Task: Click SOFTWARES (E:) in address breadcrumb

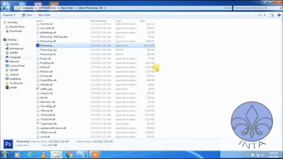Action: coord(47,8)
